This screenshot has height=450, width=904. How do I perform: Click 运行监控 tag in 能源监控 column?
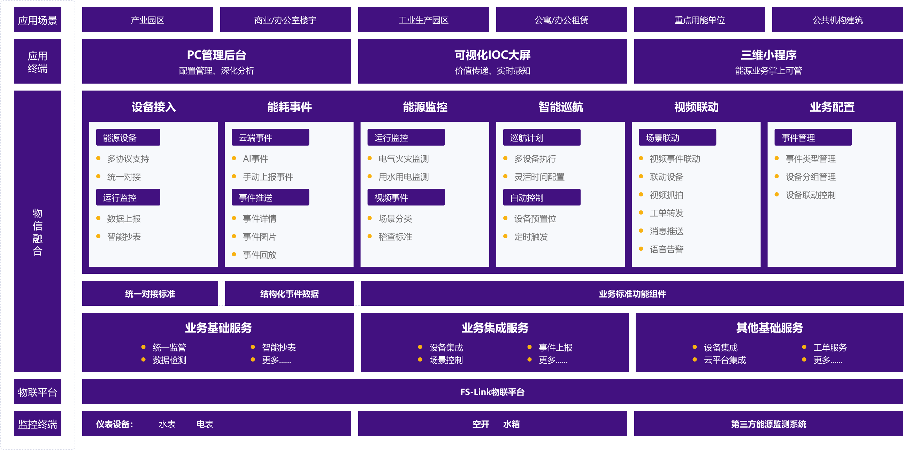pos(406,137)
